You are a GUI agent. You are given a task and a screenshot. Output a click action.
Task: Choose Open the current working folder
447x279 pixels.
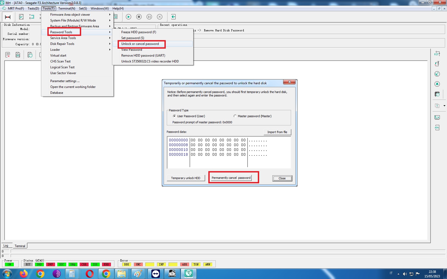(x=77, y=87)
